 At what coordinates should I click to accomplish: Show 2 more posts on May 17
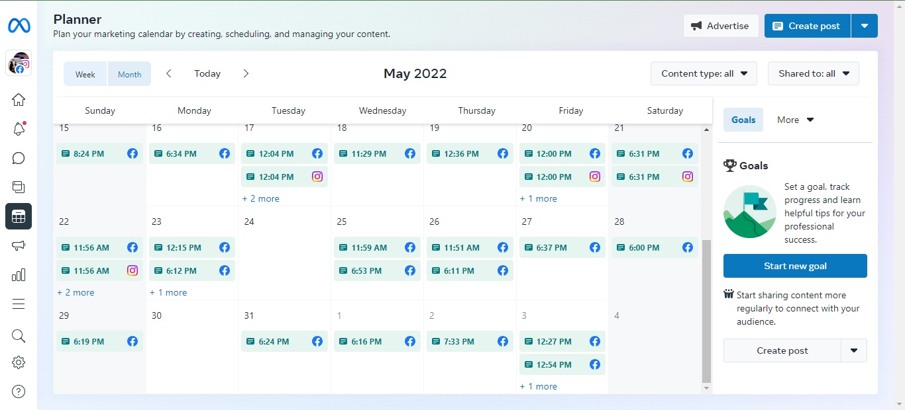pyautogui.click(x=261, y=198)
